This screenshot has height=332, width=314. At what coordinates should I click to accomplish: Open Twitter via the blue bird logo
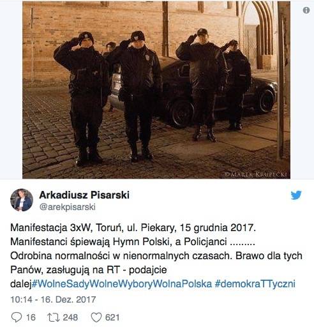coord(296,195)
